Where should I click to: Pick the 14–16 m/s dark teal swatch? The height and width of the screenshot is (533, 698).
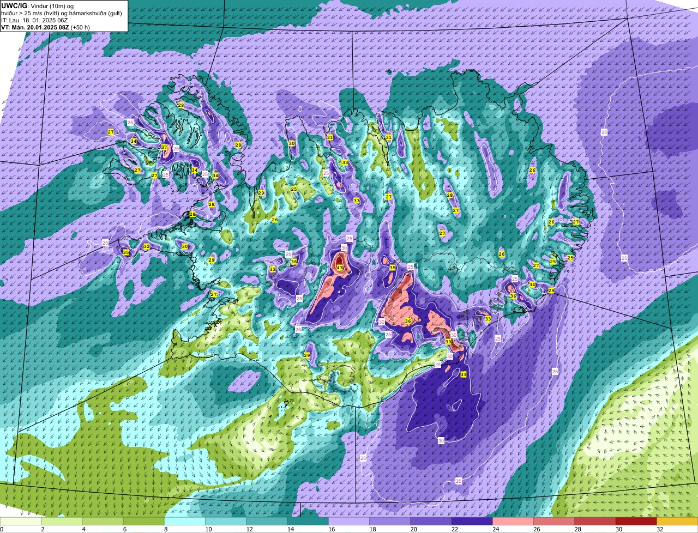[308, 522]
